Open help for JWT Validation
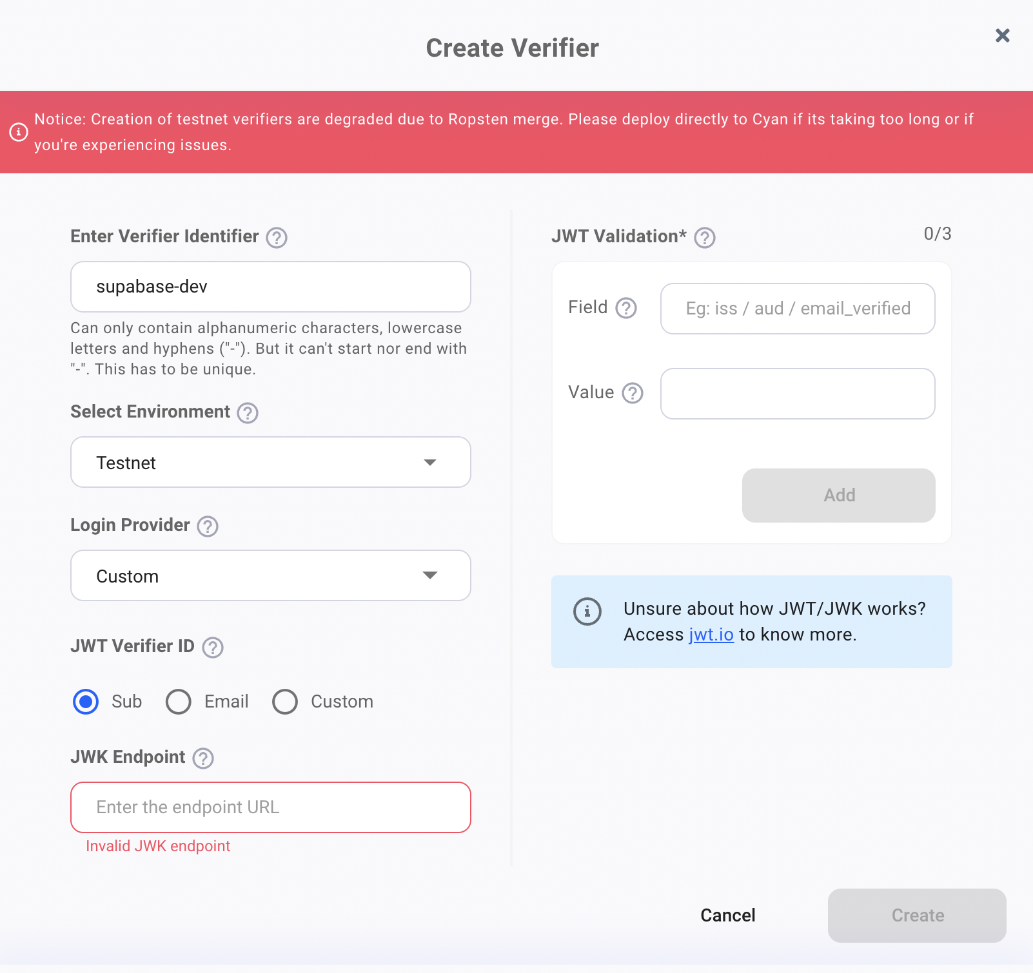 pos(705,238)
